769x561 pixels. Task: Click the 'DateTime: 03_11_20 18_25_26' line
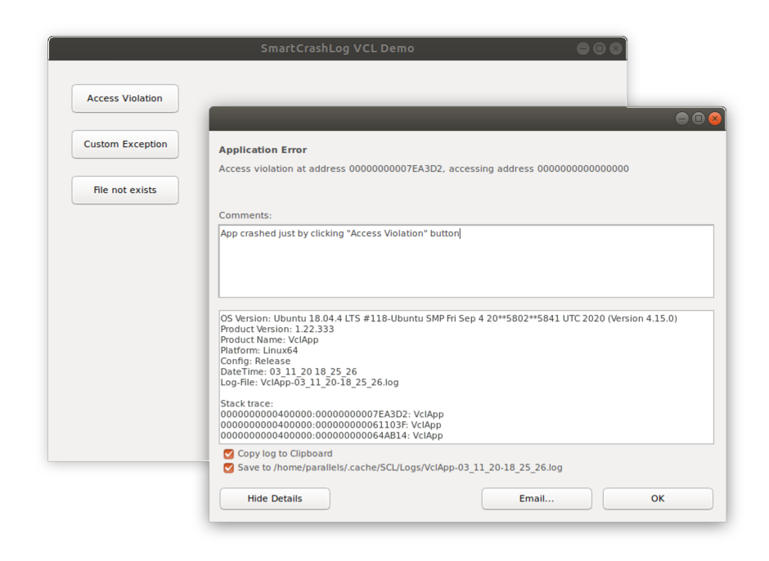point(289,372)
